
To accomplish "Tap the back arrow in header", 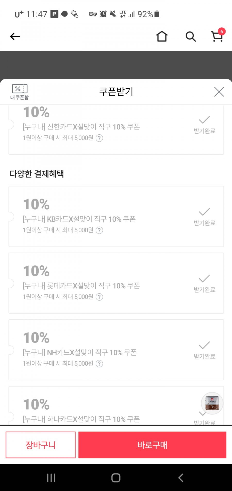I will click(15, 36).
